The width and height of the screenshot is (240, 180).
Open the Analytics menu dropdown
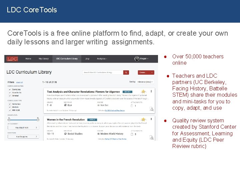(102, 59)
